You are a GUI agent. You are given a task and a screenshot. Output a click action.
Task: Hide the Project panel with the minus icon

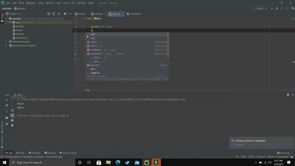pyautogui.click(x=70, y=14)
